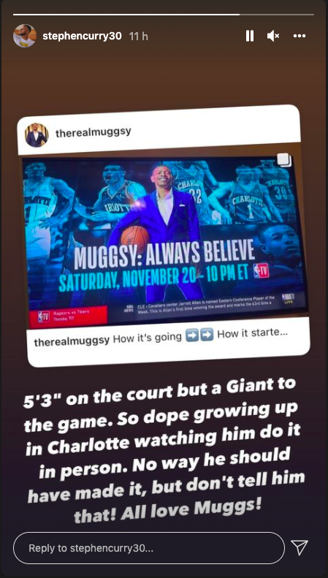Focus the Reply to stephencurry30 field
The image size is (328, 578).
click(149, 548)
